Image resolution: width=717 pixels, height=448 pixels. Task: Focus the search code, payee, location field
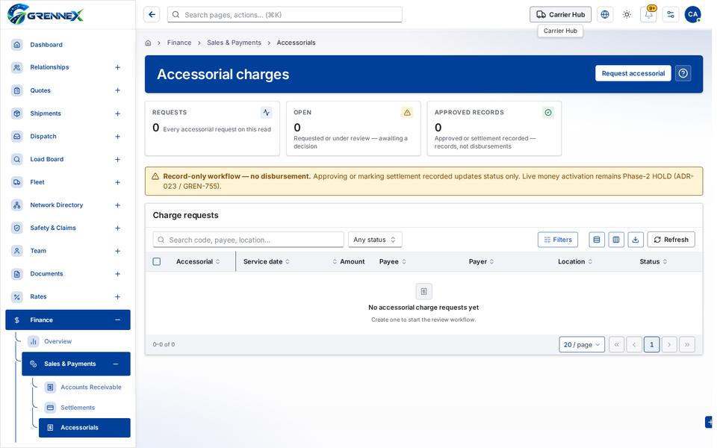tap(248, 240)
